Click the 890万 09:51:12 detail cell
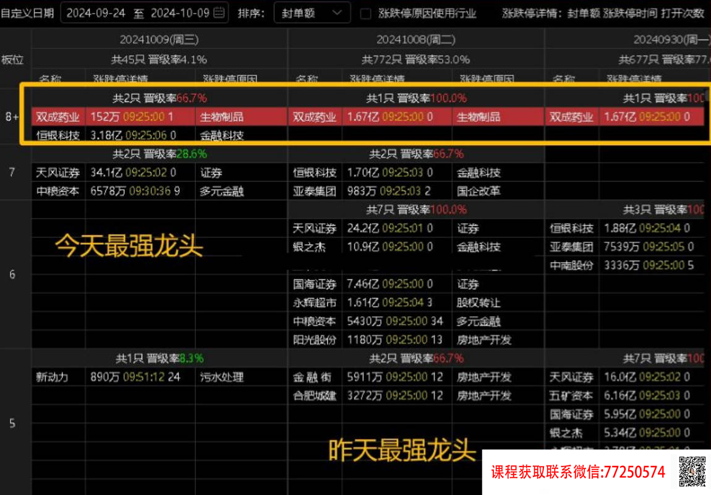 pos(140,377)
